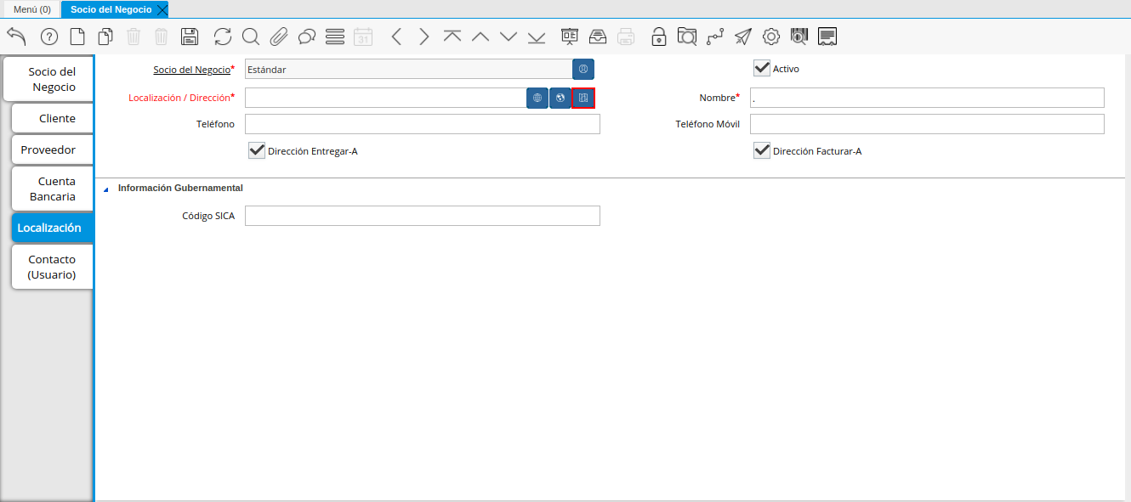The height and width of the screenshot is (502, 1131).
Task: Click the padlock icon in toolbar
Action: click(x=658, y=37)
